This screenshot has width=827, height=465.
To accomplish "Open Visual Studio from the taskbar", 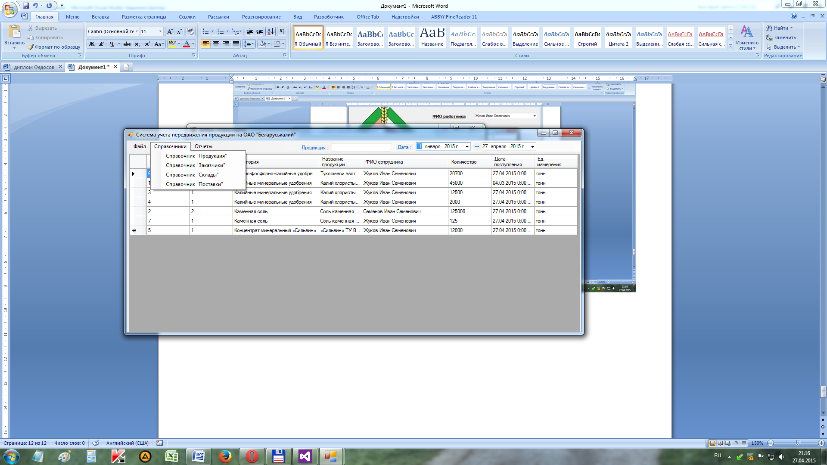I will [x=305, y=456].
